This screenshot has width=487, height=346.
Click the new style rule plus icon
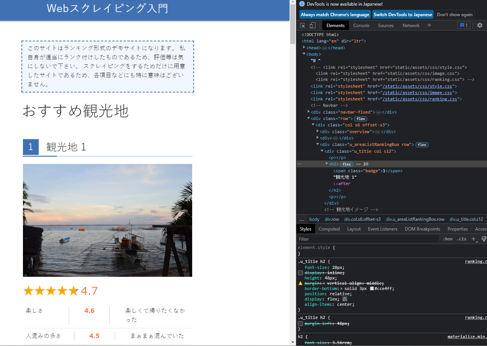coord(473,238)
